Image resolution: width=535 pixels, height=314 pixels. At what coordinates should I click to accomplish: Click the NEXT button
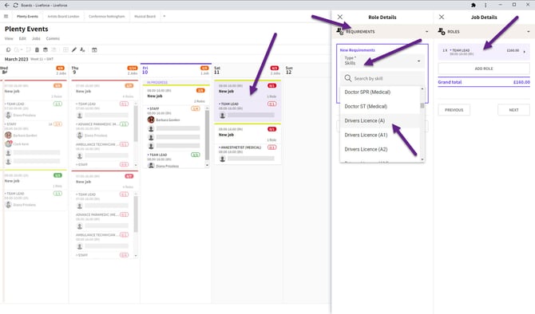pyautogui.click(x=513, y=110)
